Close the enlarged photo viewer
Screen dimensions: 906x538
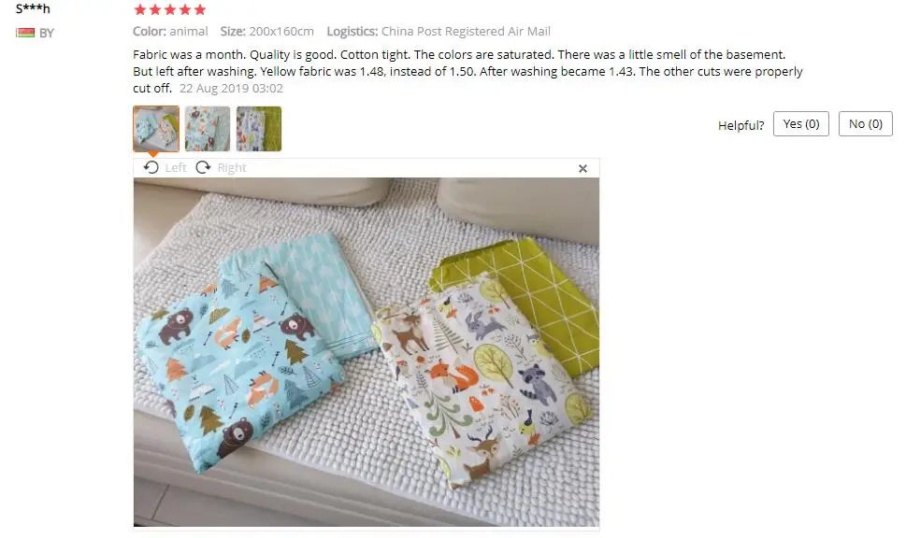(582, 168)
